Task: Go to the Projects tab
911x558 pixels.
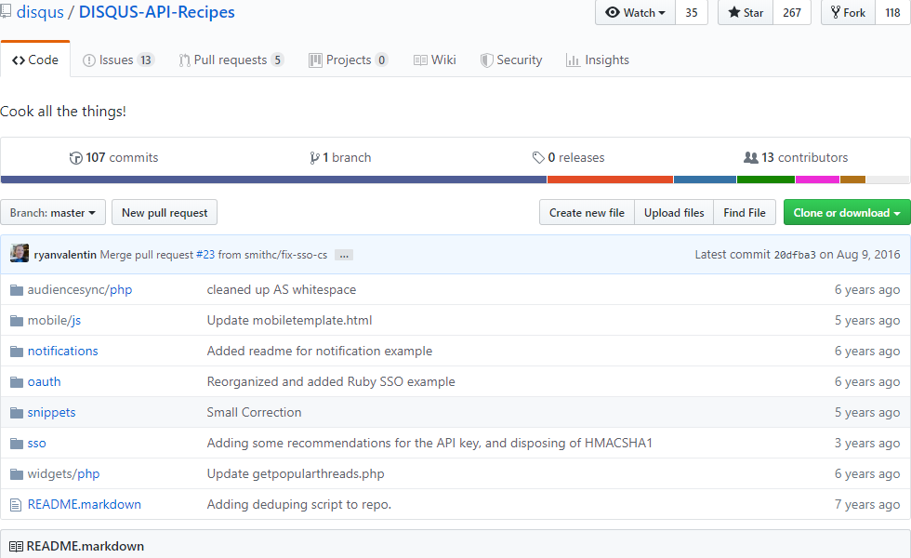Action: point(349,60)
